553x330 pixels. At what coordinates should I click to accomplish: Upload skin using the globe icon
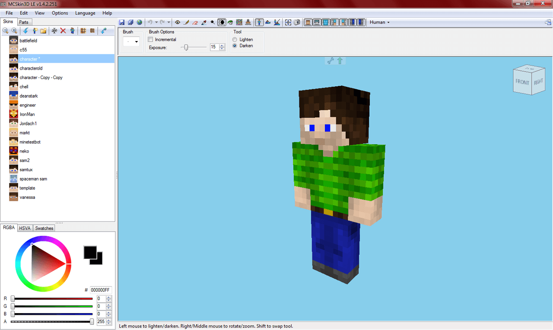tap(140, 22)
